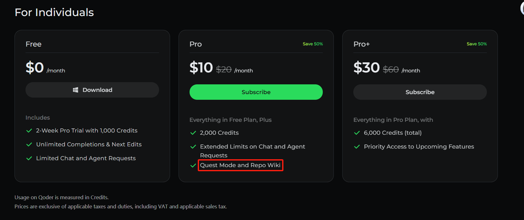Click the checkmark beside Unlimited Completions & Next Edits
This screenshot has height=220, width=524.
pyautogui.click(x=29, y=144)
